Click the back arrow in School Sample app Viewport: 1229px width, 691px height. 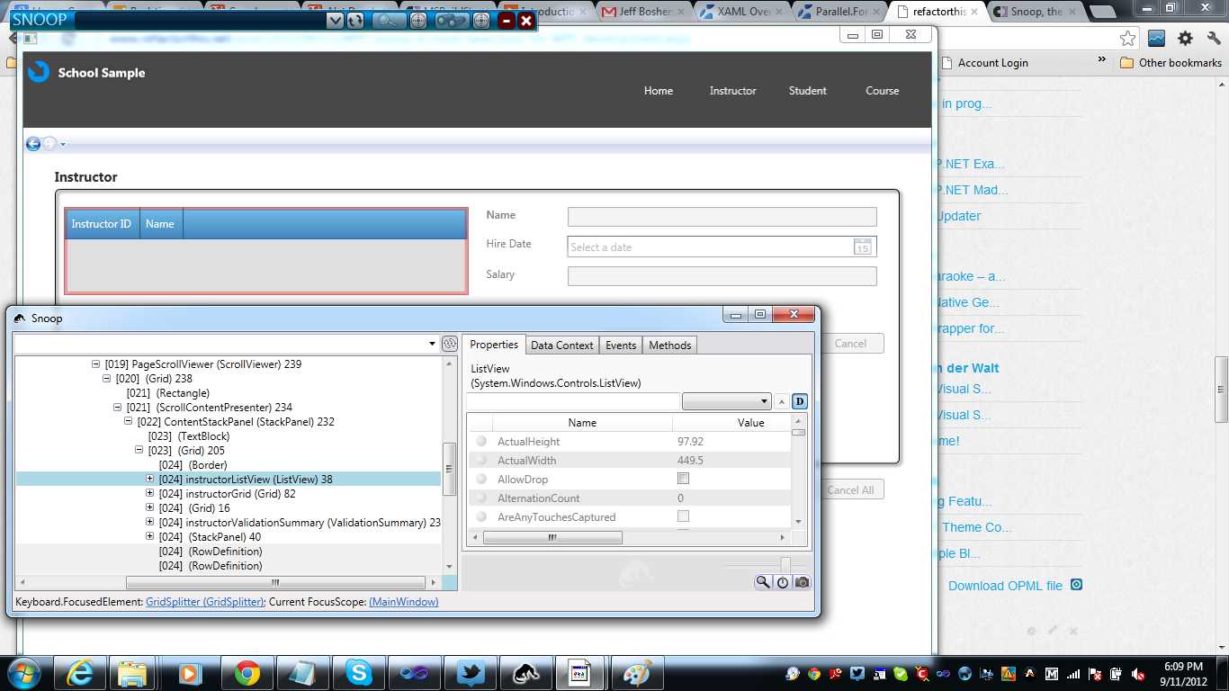click(x=33, y=144)
